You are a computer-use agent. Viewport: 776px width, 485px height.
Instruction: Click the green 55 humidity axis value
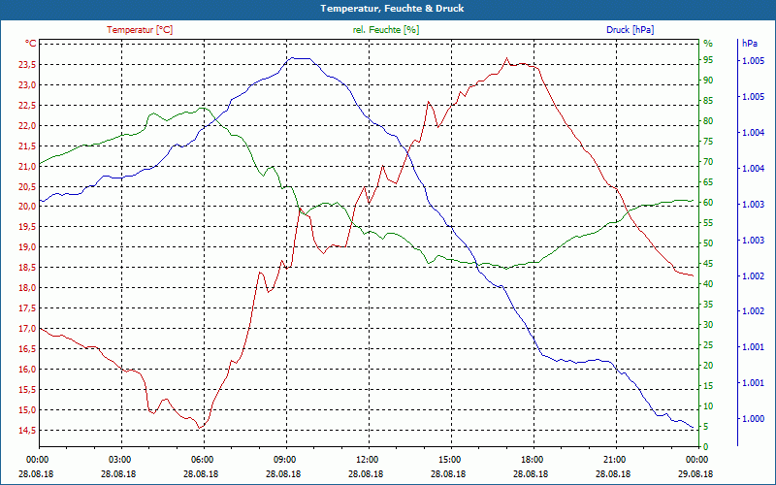(708, 223)
